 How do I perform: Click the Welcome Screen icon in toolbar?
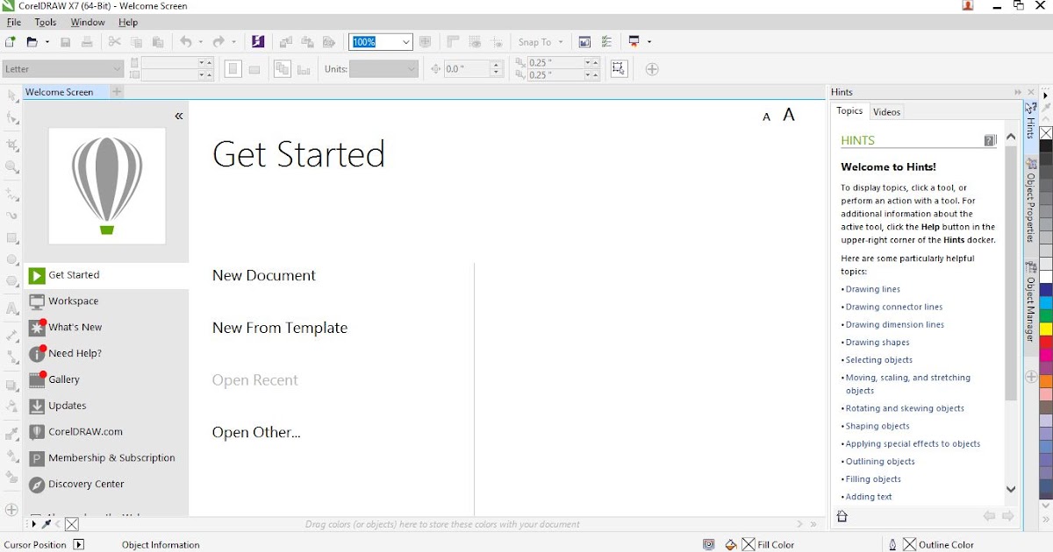coord(584,41)
